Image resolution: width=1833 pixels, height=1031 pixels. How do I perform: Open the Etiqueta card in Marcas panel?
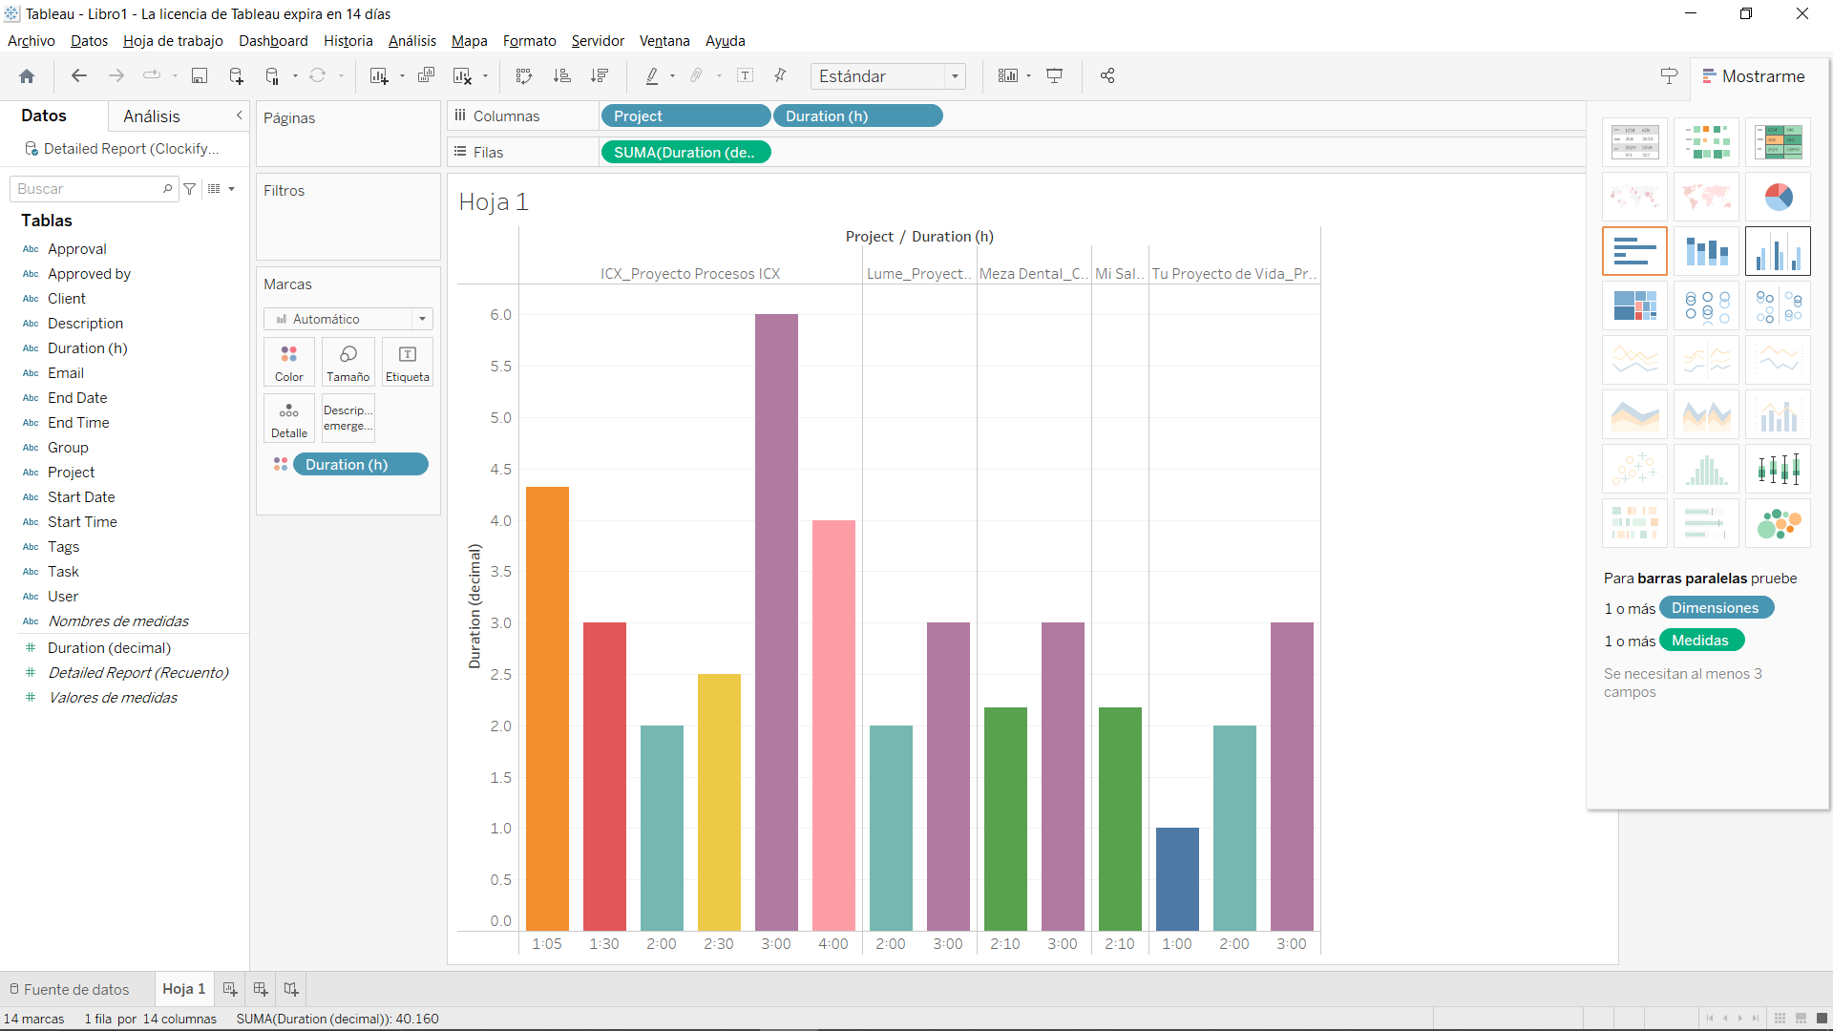pyautogui.click(x=407, y=362)
